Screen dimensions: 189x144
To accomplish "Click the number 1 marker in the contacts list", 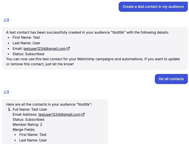I will pos(9,110).
